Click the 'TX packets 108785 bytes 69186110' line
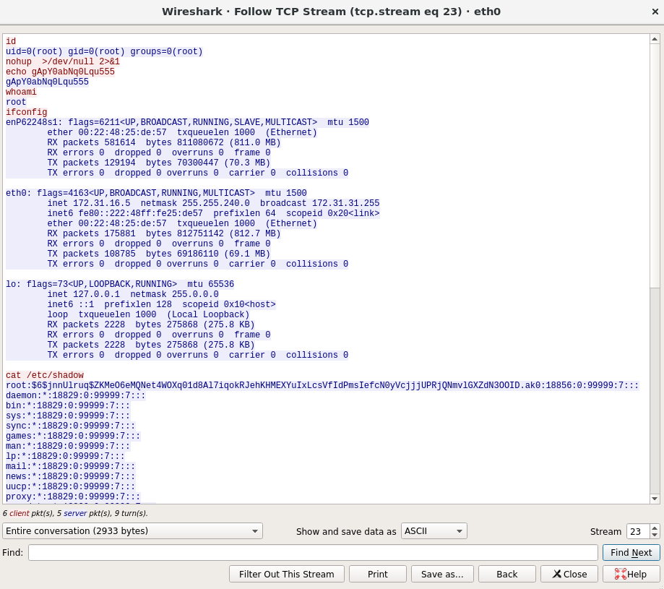 [x=159, y=254]
